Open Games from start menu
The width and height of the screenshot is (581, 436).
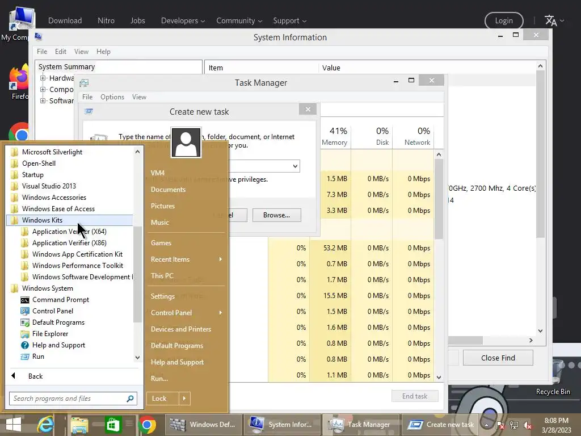tap(161, 243)
